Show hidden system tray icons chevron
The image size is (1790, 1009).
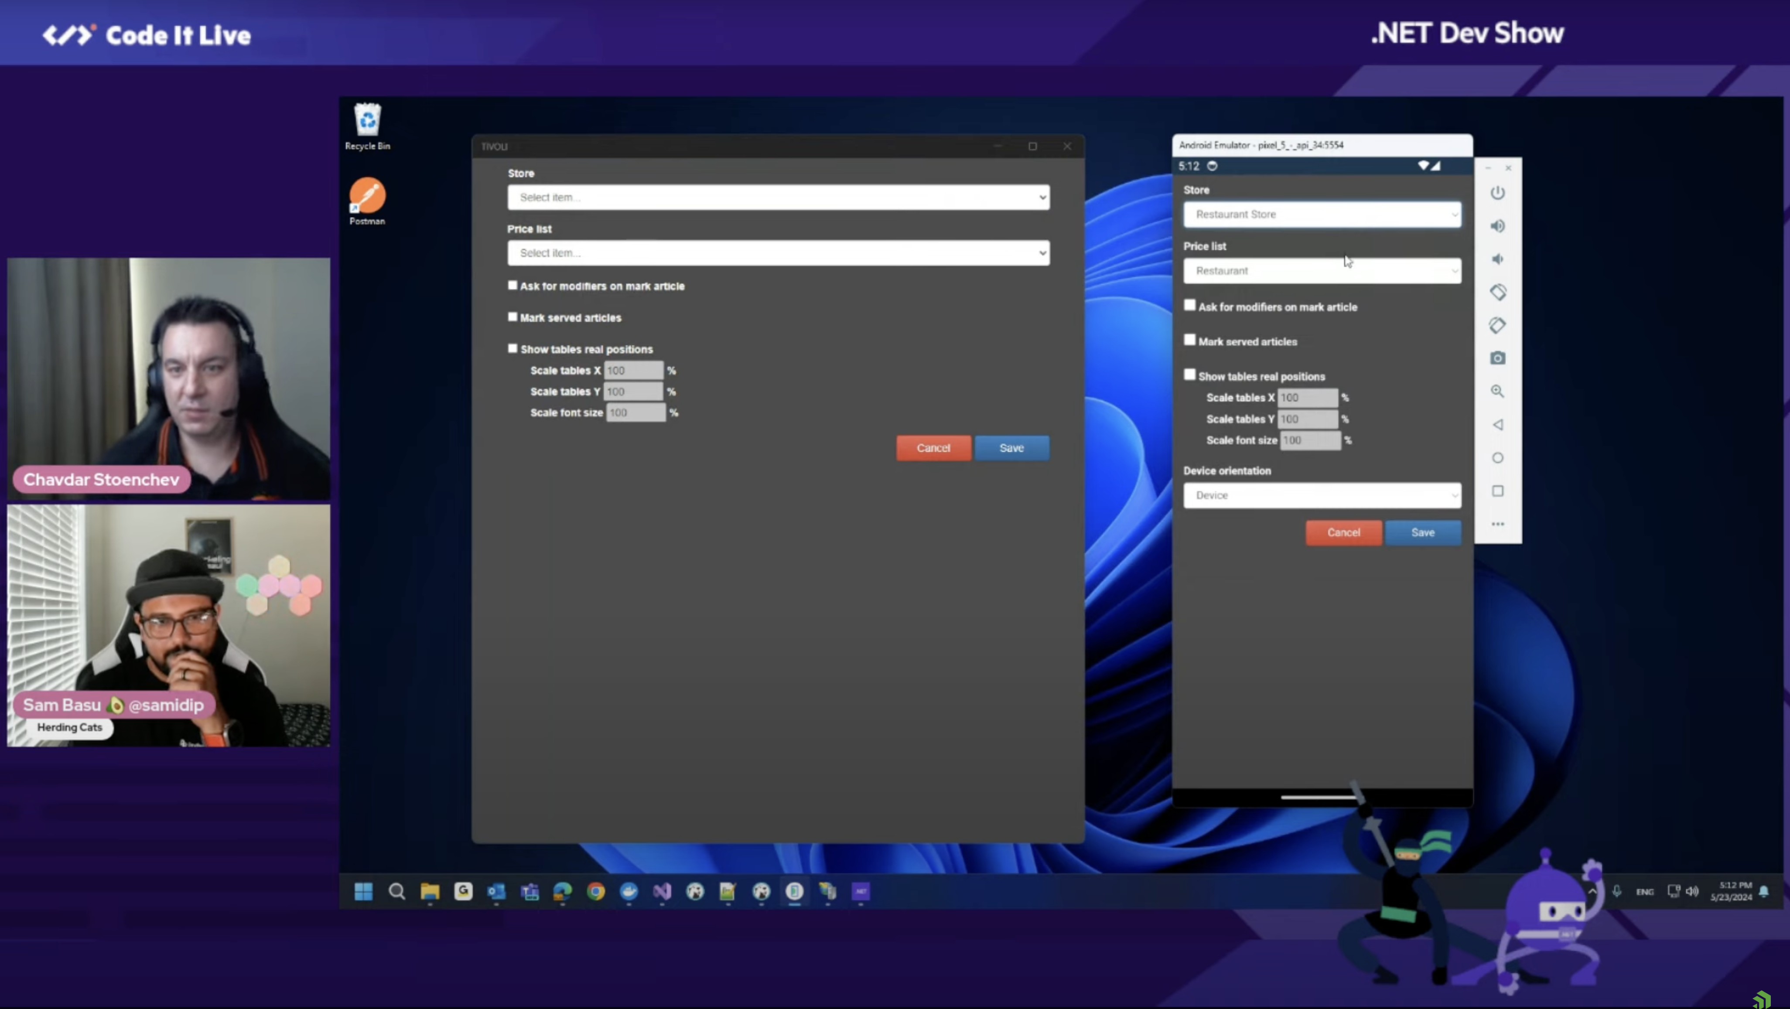(x=1592, y=892)
